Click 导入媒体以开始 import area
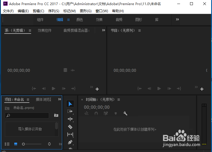This screenshot has height=152, width=212. coord(30,129)
